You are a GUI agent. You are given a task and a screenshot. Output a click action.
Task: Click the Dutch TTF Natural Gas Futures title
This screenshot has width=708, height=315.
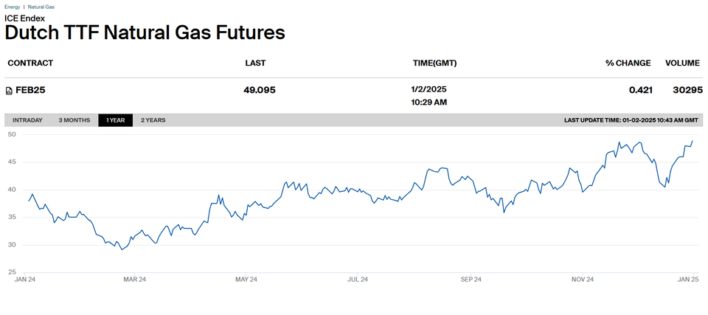coord(145,32)
